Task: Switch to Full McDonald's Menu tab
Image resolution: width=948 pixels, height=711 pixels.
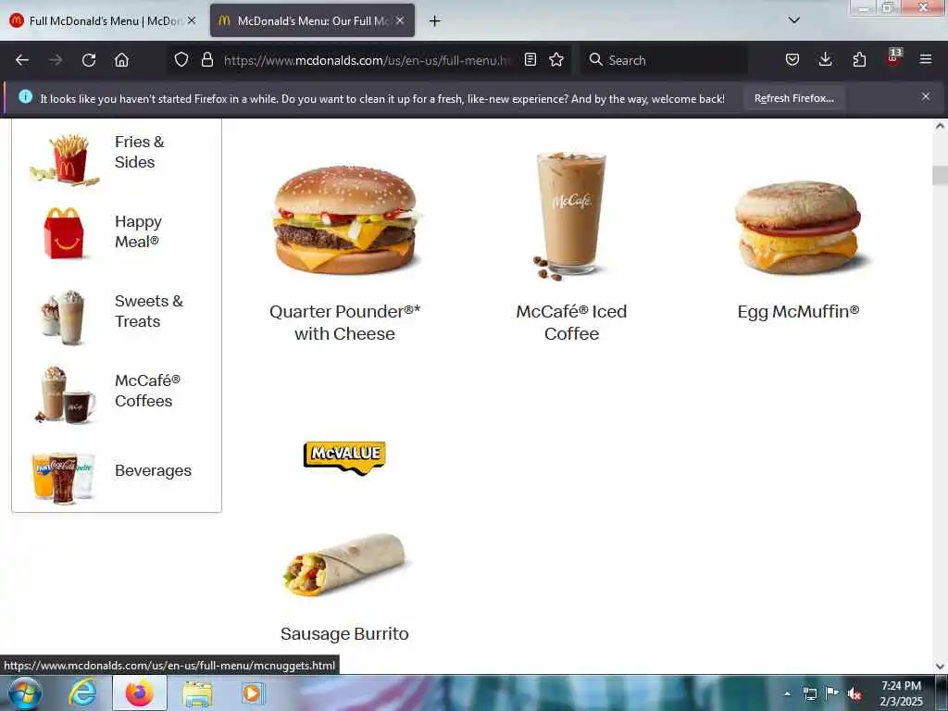Action: [x=103, y=21]
